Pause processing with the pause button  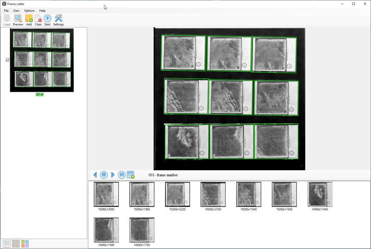[104, 175]
